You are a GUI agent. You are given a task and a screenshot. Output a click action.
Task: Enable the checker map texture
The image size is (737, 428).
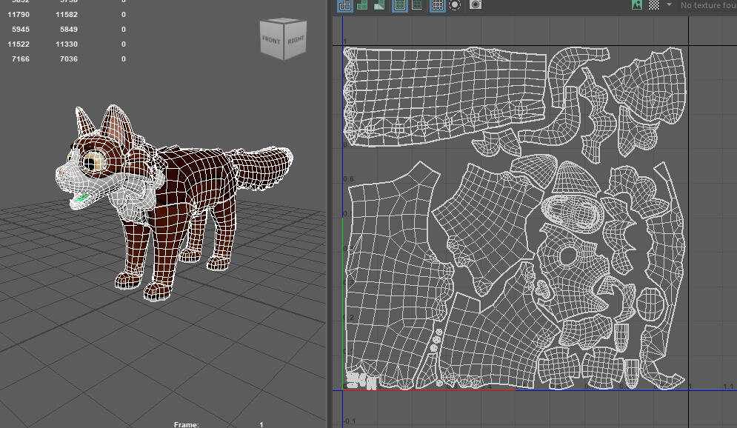tap(654, 5)
